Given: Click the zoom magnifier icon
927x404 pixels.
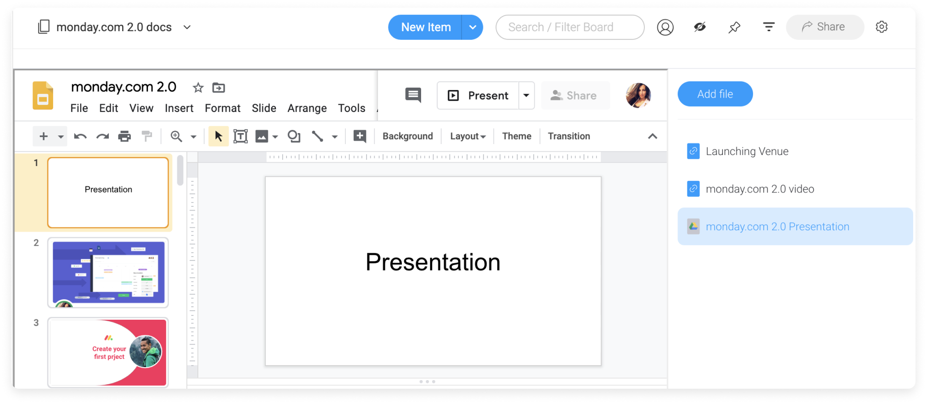Looking at the screenshot, I should point(176,136).
